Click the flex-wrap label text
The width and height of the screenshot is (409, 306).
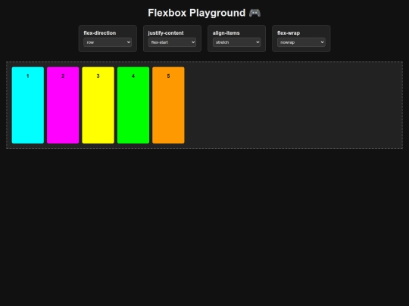(x=289, y=33)
